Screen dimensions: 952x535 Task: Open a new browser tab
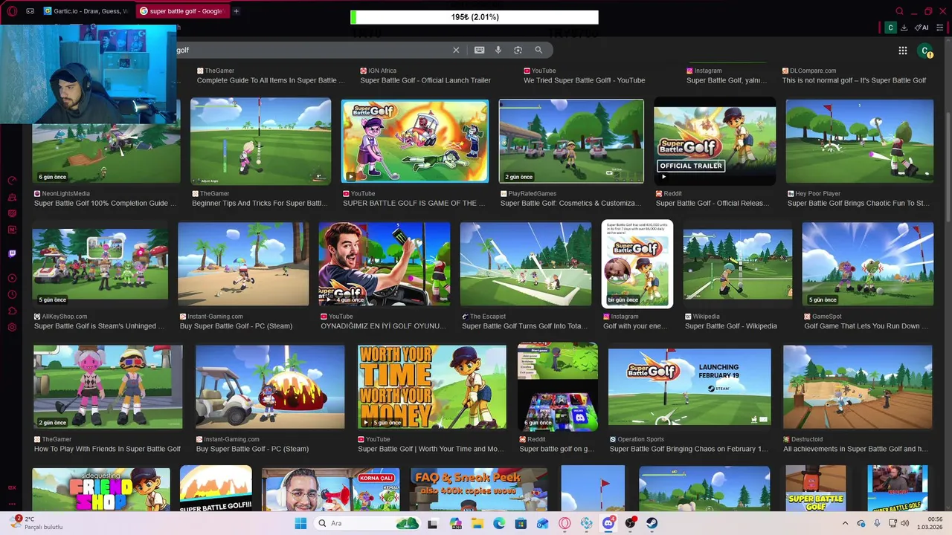[x=237, y=11]
